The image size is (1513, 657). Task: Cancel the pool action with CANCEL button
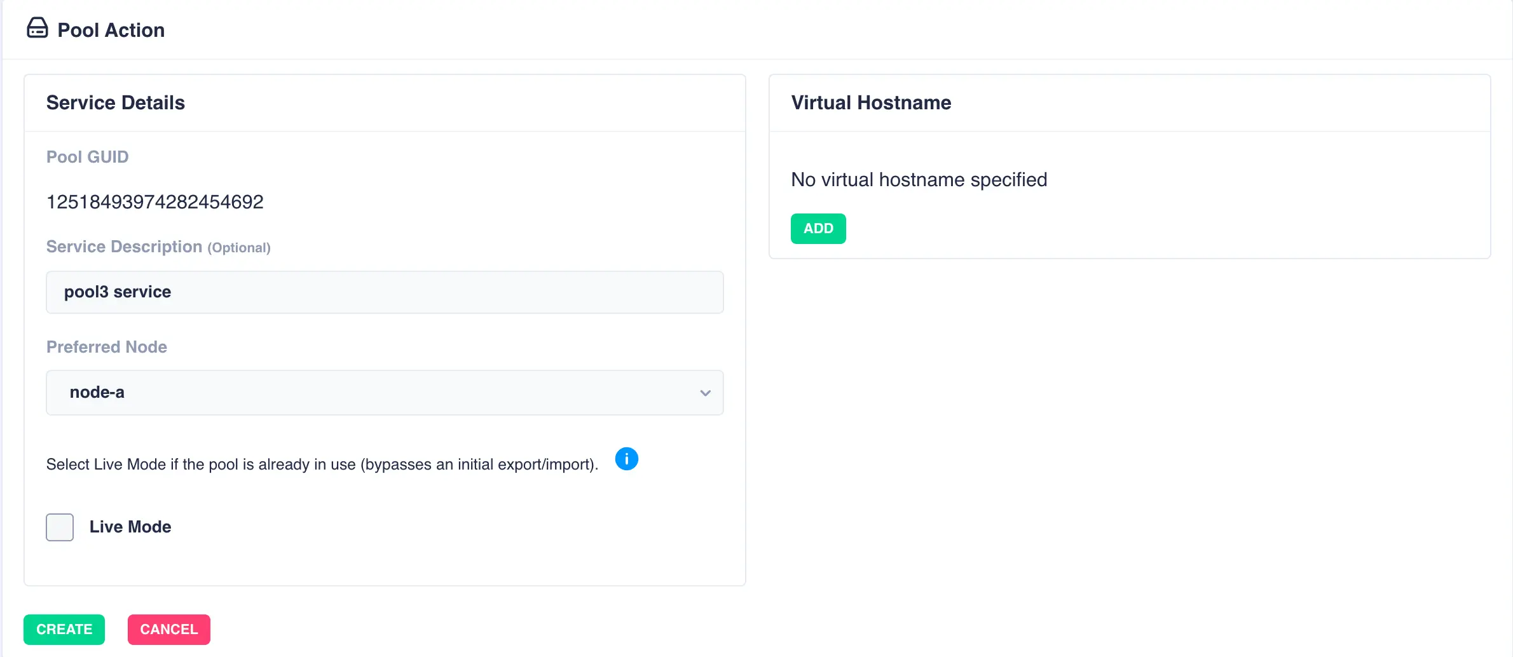[x=168, y=630]
